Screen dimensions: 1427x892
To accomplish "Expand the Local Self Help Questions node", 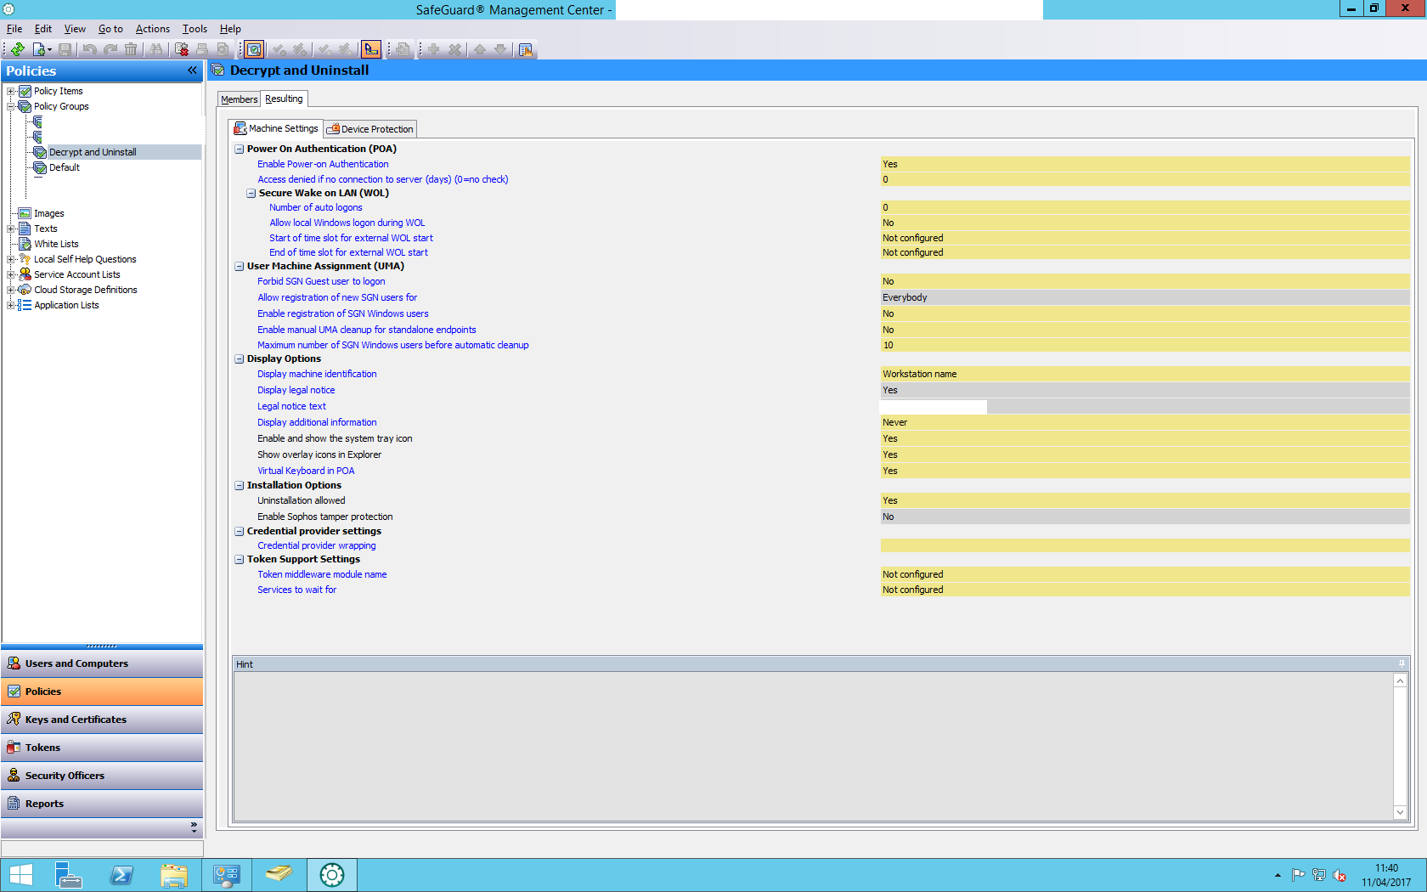I will point(11,259).
